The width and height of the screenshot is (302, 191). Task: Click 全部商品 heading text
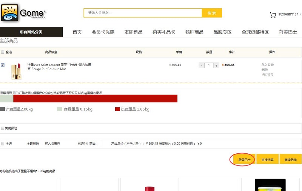(x=9, y=41)
